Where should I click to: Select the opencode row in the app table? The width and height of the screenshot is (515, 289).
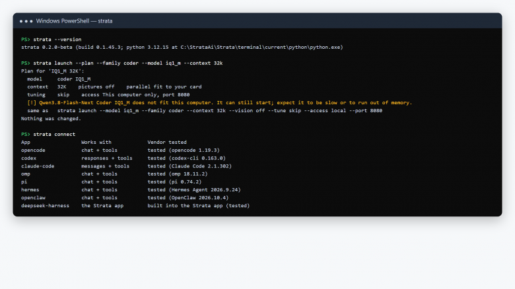click(120, 150)
